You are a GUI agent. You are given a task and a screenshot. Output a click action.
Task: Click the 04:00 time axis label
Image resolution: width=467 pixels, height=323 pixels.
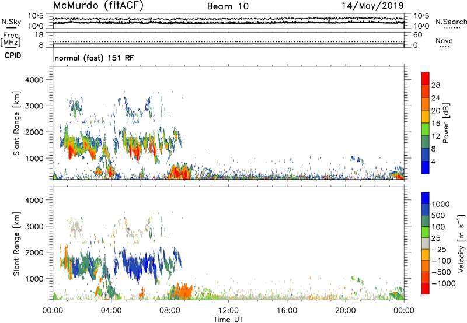point(111,311)
